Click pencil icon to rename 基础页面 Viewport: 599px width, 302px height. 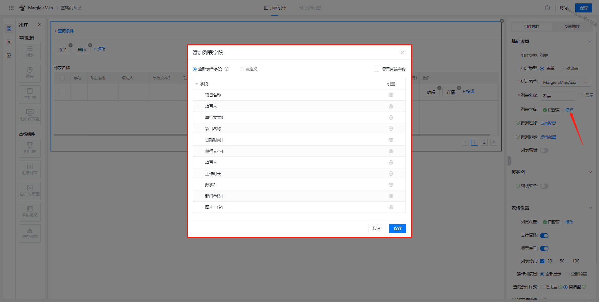(x=80, y=8)
